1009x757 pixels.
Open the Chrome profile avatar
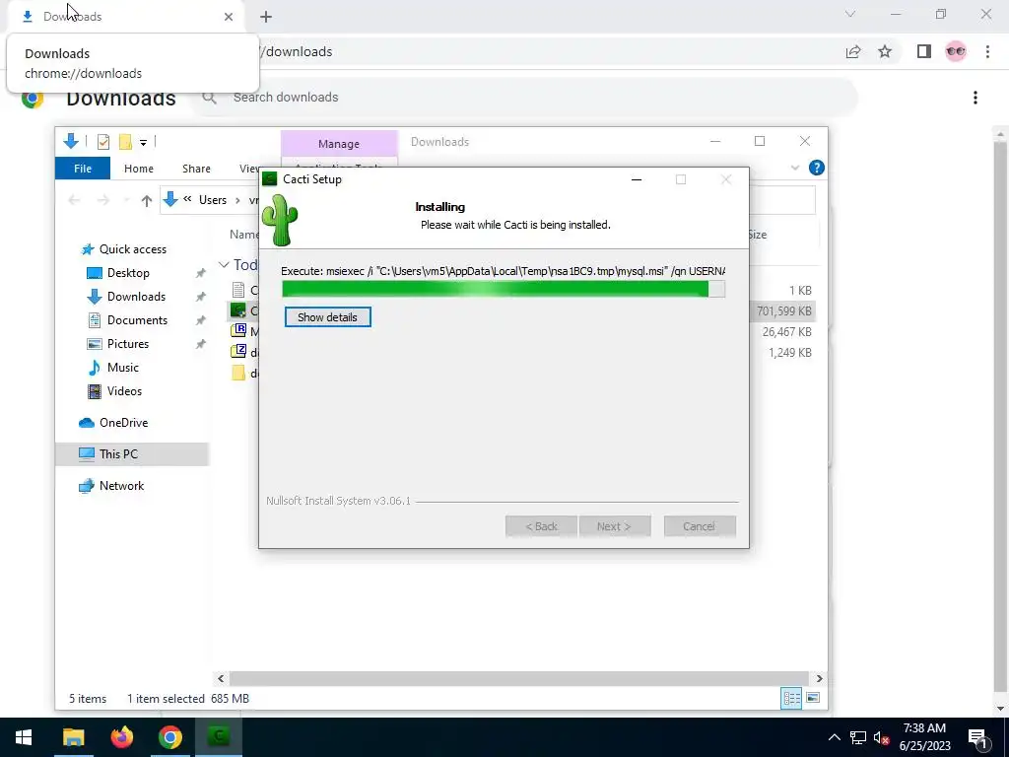(x=956, y=52)
